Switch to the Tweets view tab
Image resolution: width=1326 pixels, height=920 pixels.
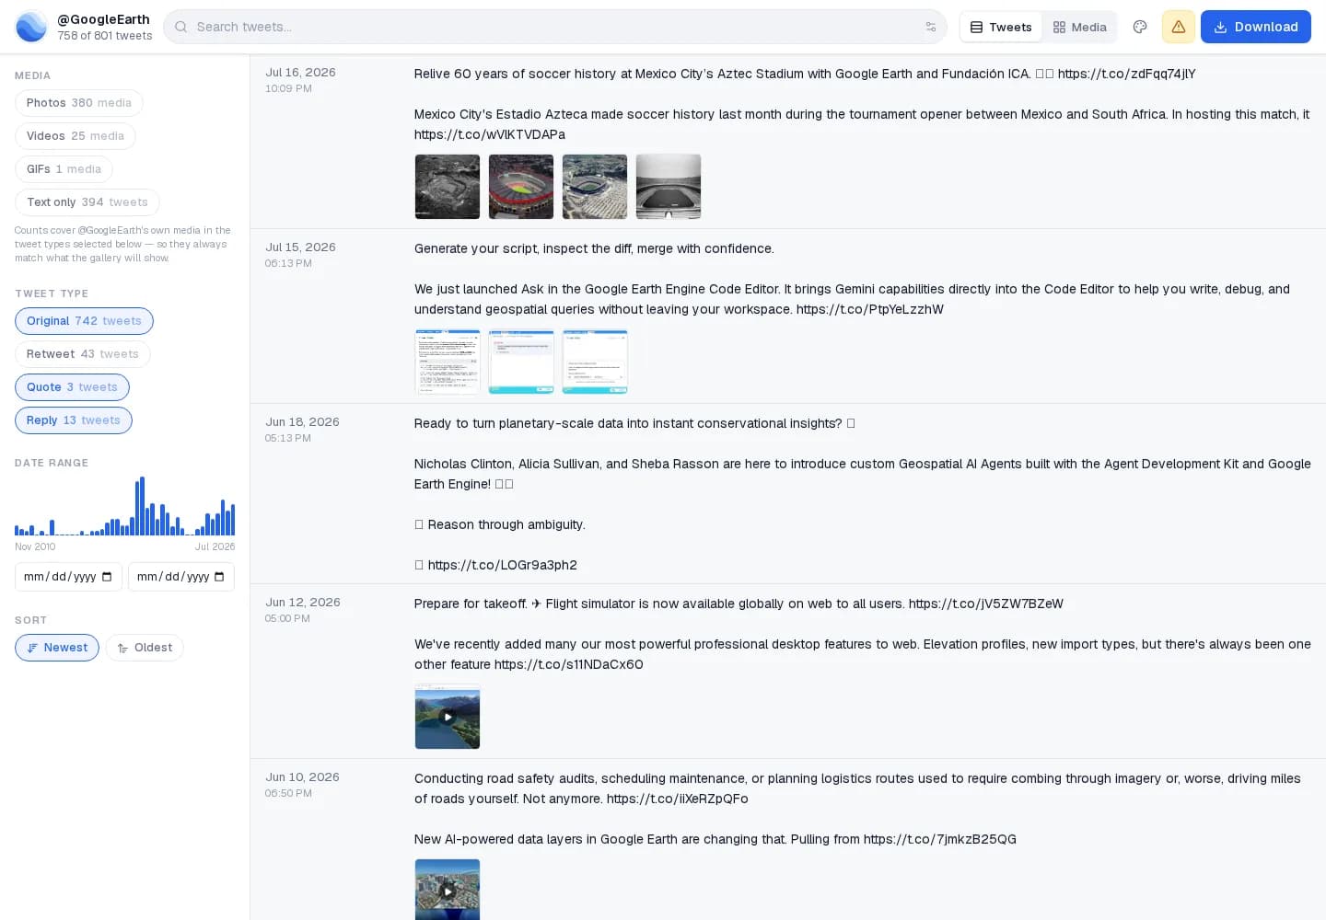tap(1001, 27)
